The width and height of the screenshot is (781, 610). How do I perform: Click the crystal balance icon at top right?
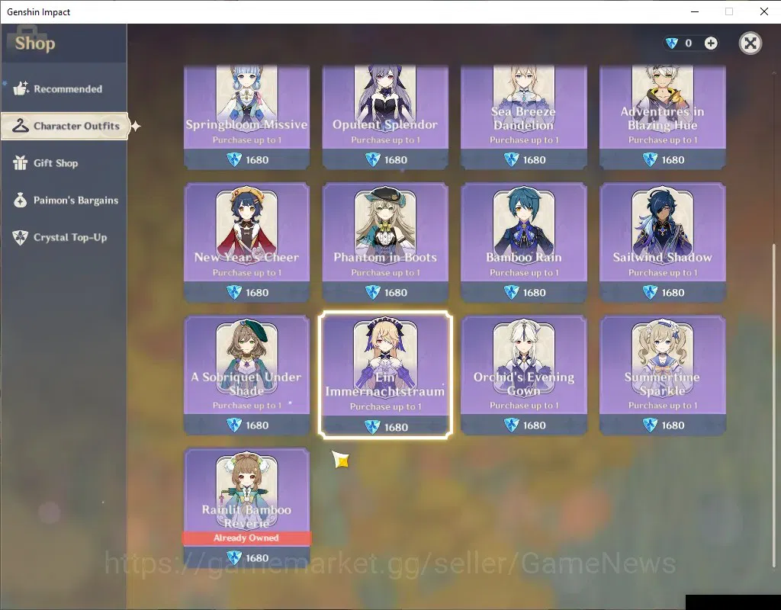point(672,43)
